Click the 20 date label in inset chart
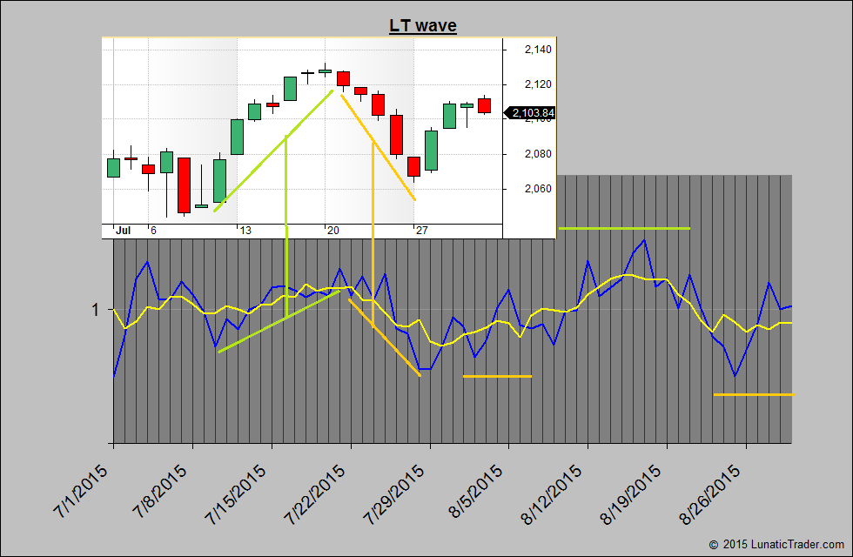853x557 pixels. tap(332, 231)
